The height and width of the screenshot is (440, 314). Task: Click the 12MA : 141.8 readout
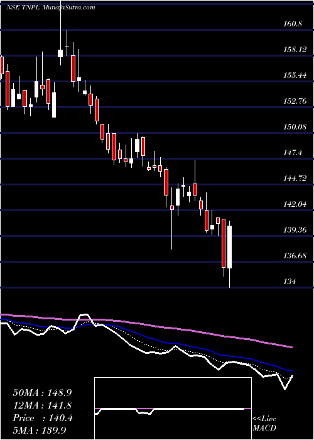42,405
